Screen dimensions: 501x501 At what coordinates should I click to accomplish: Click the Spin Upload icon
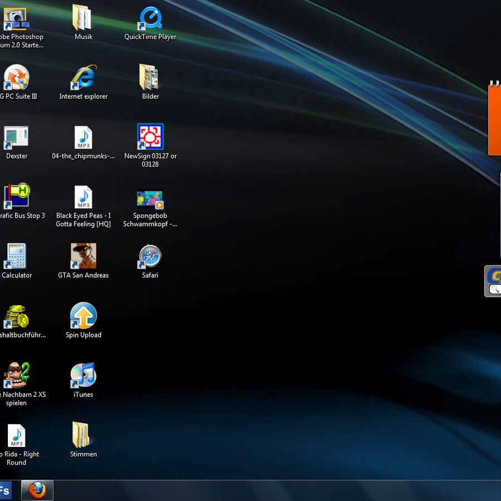click(x=83, y=316)
